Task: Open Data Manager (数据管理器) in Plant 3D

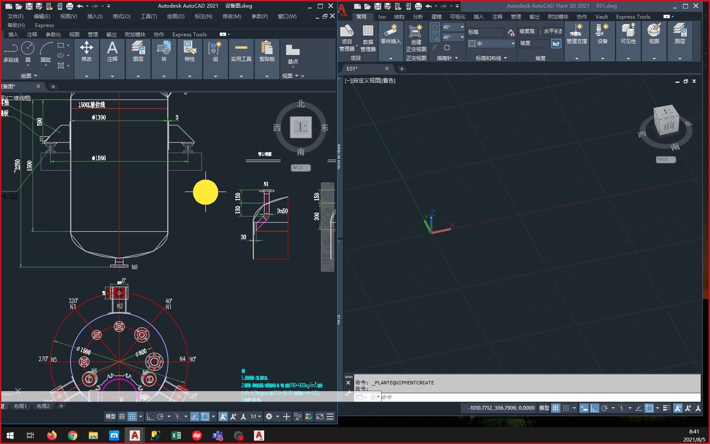Action: 368,38
